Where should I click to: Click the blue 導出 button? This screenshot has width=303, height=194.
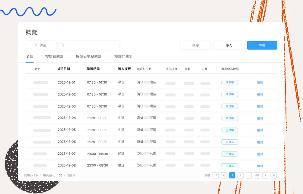pos(262,45)
